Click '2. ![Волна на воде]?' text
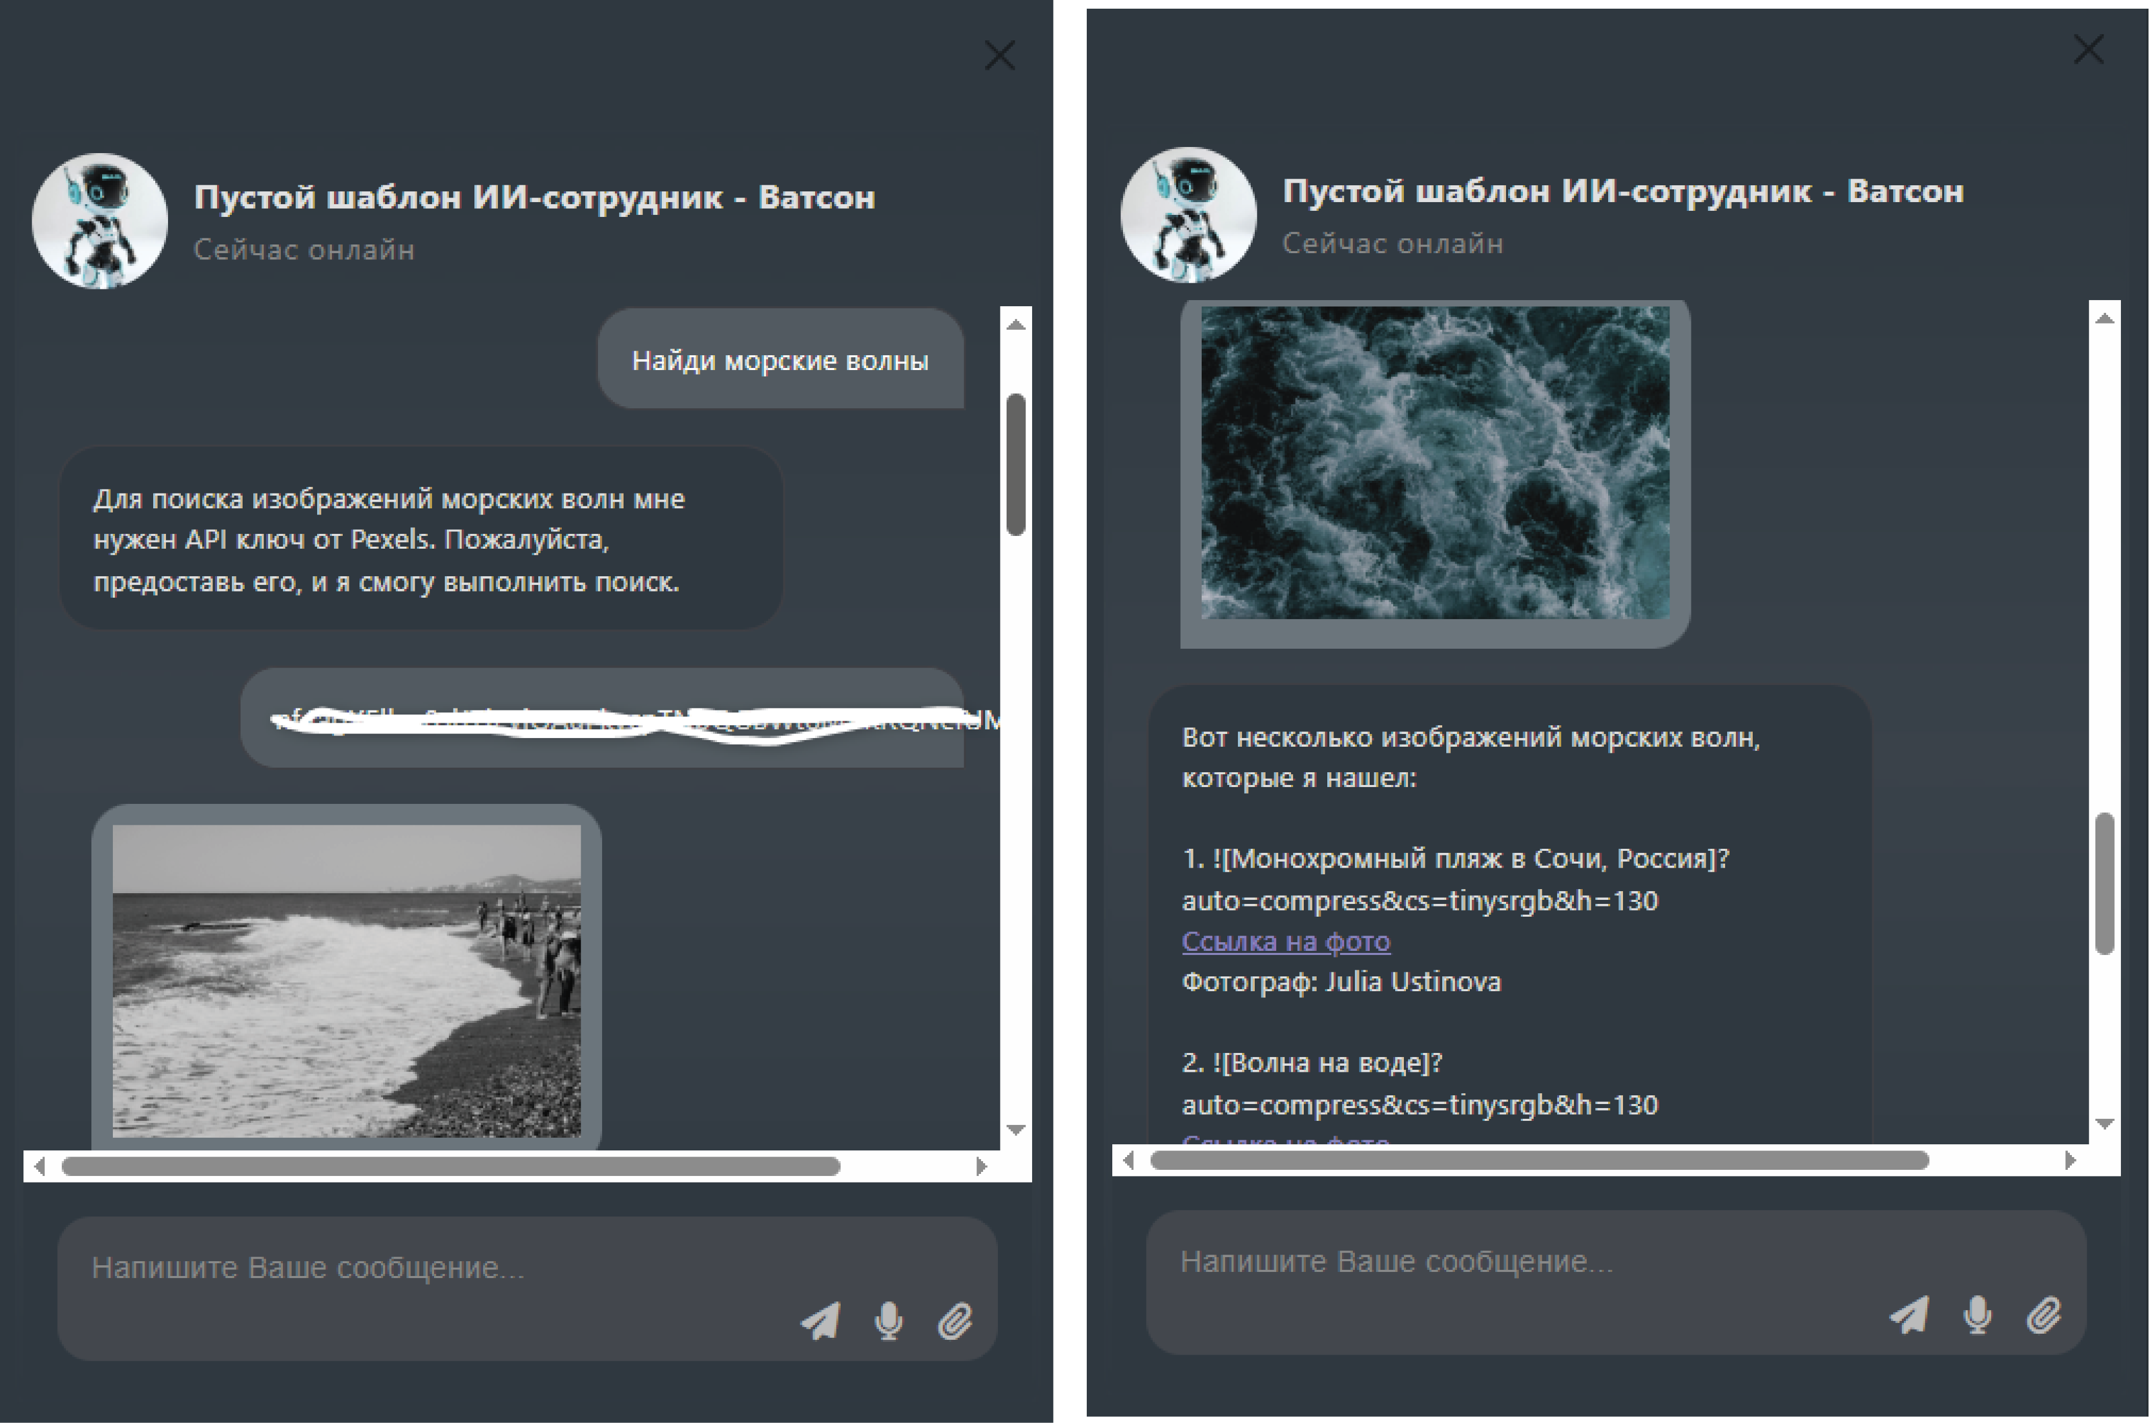 coord(1312,1063)
